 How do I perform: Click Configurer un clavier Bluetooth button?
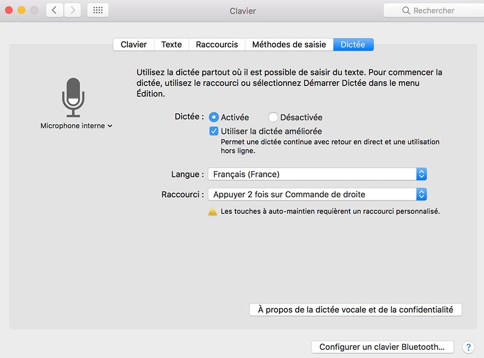click(382, 347)
